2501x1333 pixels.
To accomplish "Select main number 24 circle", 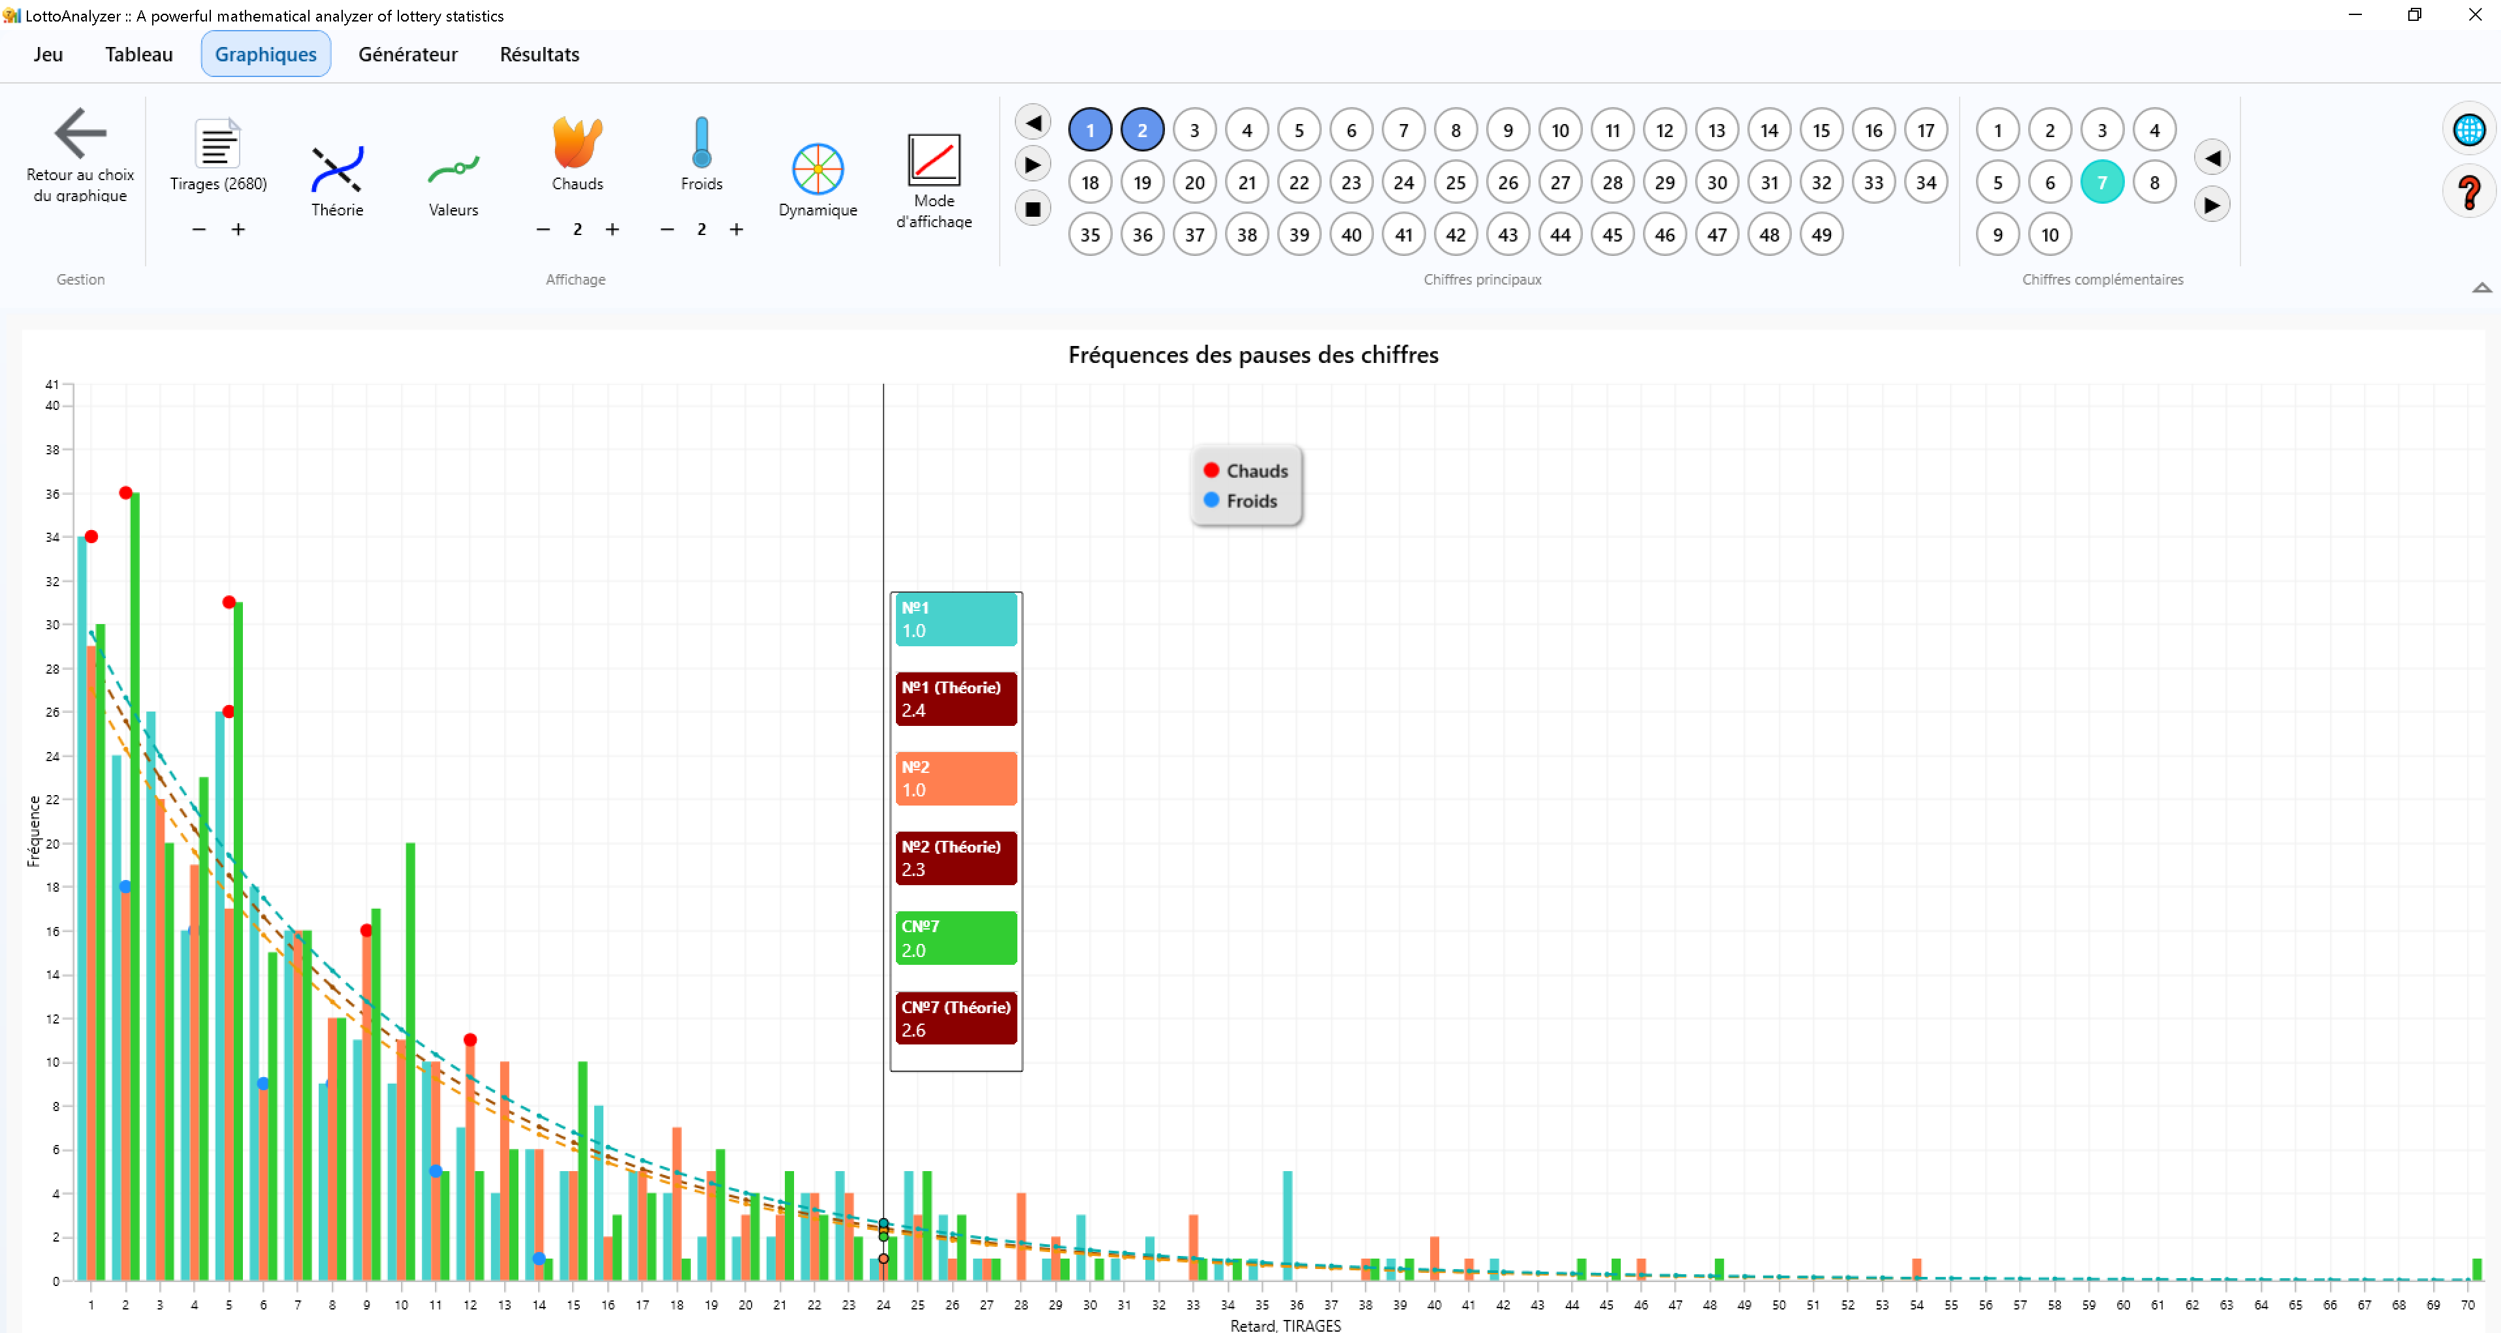I will click(x=1403, y=183).
